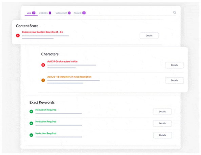Click the first 'No Action Required' text
201x155 pixels.
pos(46,110)
